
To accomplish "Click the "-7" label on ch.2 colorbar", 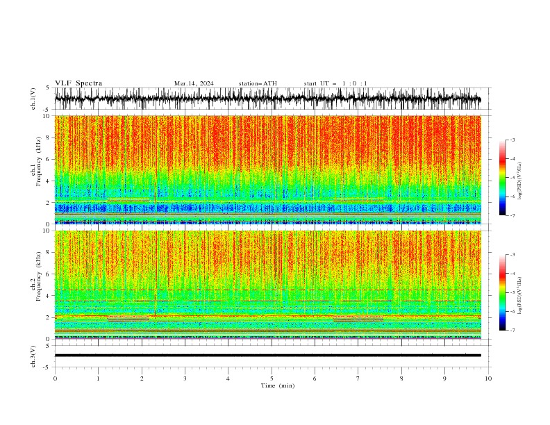I will tap(512, 330).
